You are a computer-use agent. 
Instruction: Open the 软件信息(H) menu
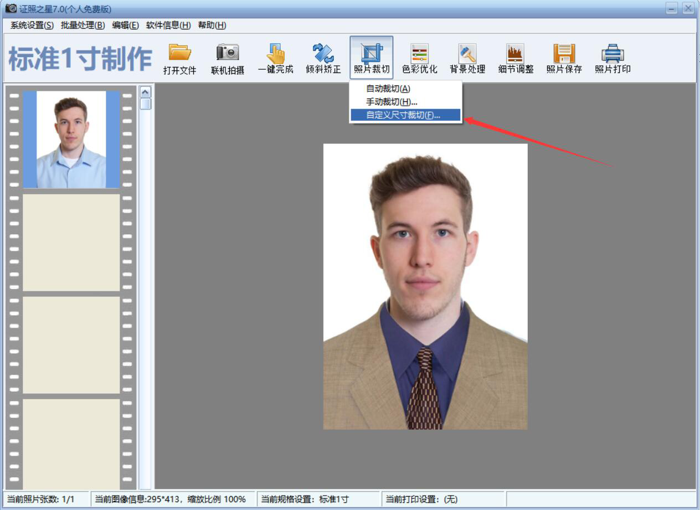tap(168, 25)
